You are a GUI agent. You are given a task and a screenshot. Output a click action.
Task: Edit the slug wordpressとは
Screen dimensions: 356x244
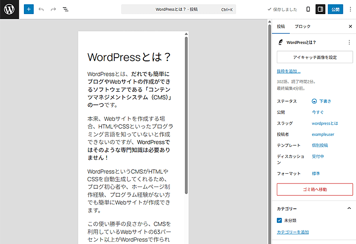[325, 123]
